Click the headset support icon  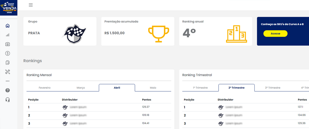(7, 100)
